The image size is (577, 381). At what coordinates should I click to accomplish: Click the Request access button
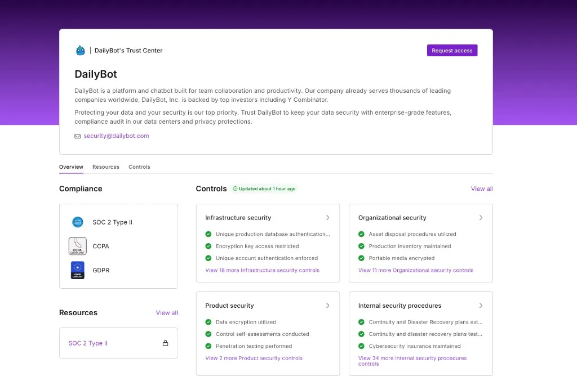click(452, 50)
